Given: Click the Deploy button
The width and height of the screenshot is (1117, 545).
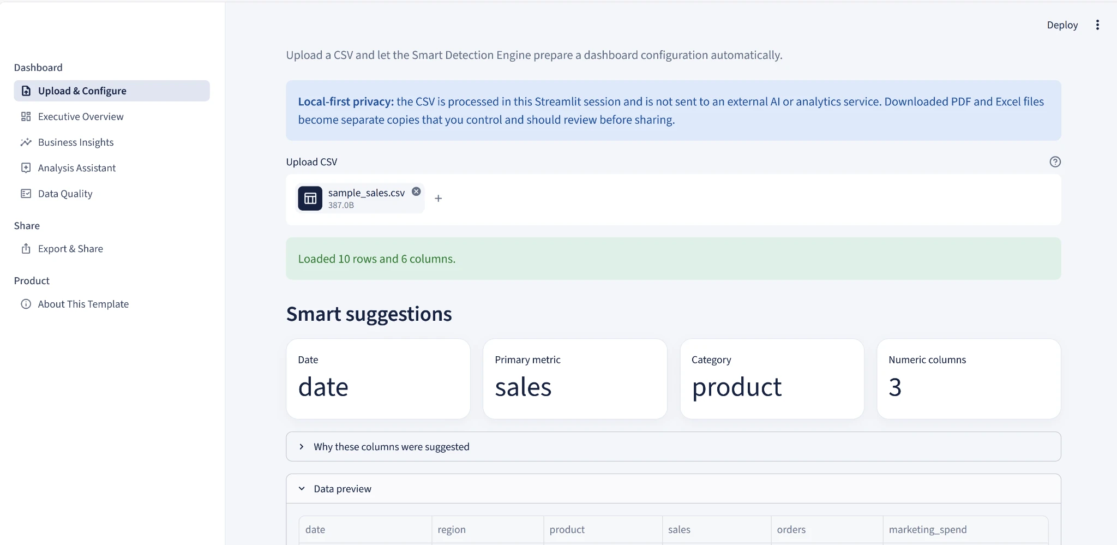Looking at the screenshot, I should (x=1062, y=25).
